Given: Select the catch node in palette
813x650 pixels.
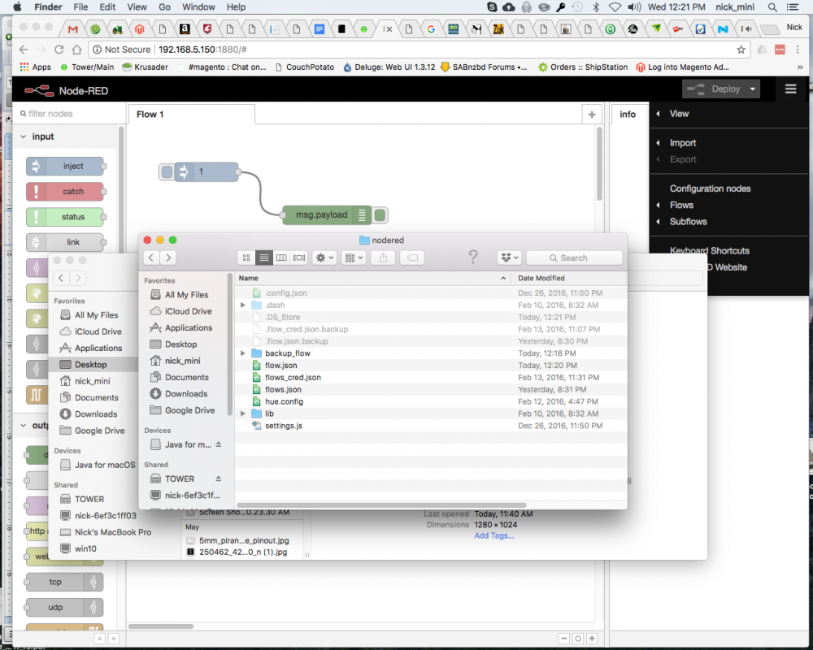Looking at the screenshot, I should coord(65,192).
